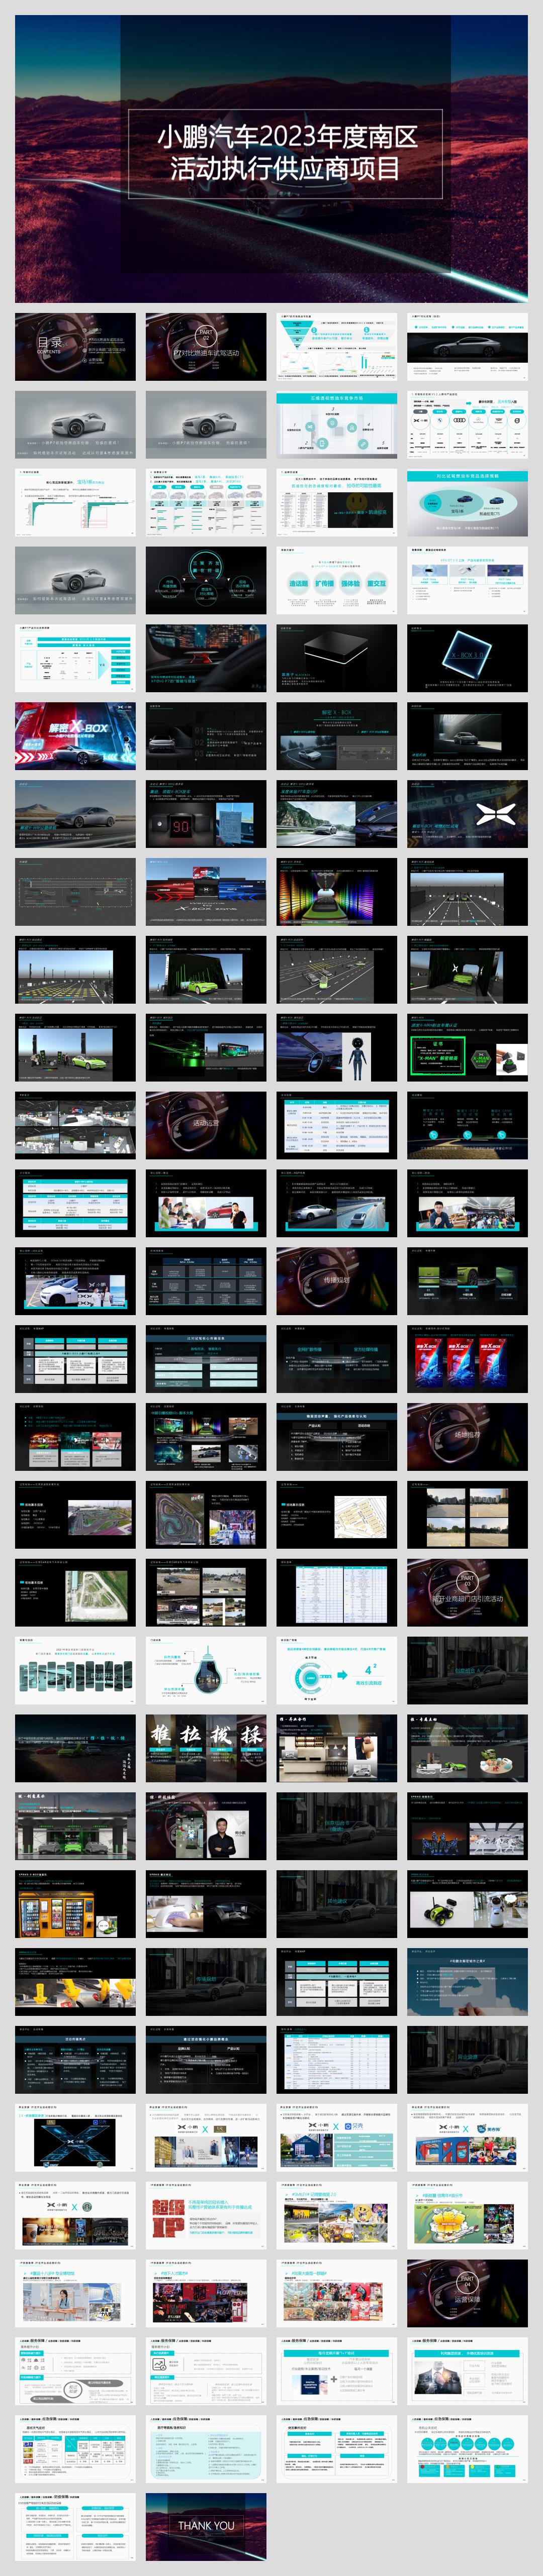Open the PART 02 section divider slide
The width and height of the screenshot is (543, 2576).
(206, 346)
